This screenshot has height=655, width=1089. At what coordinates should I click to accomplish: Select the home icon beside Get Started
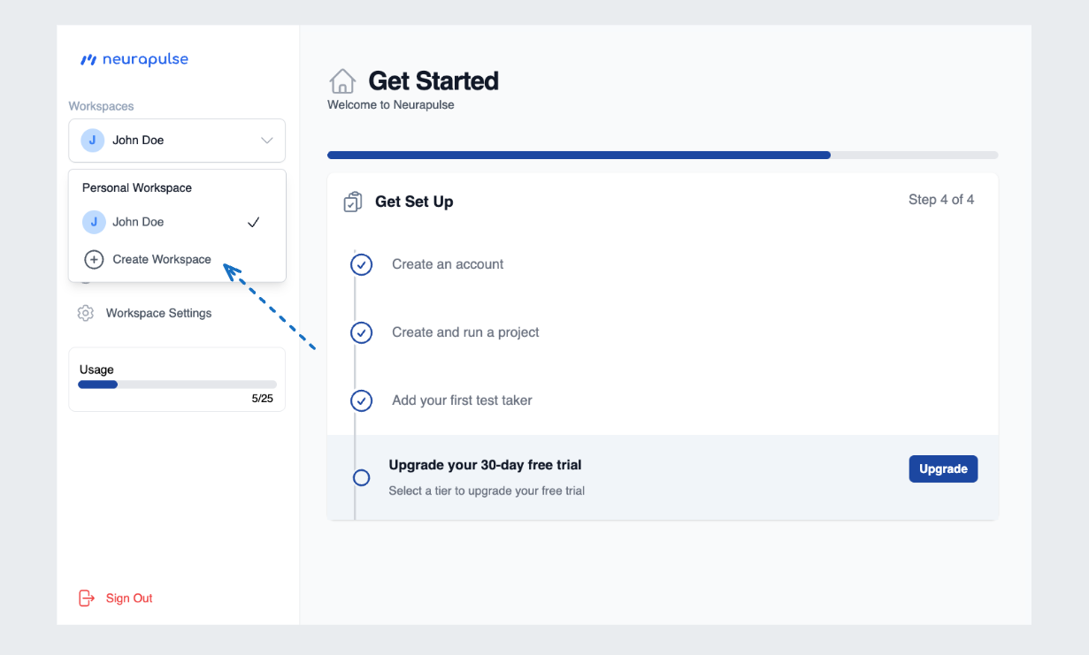pos(342,80)
